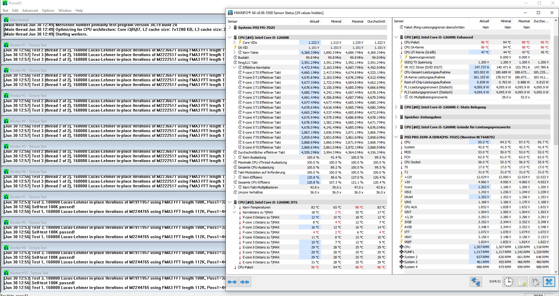
Task: Open the Edit menu in Prime95
Action: pyautogui.click(x=15, y=11)
